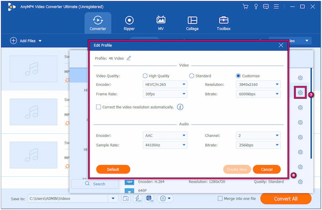This screenshot has height=210, width=322.
Task: Open the 30fps frame rate dropdown
Action: [165, 94]
